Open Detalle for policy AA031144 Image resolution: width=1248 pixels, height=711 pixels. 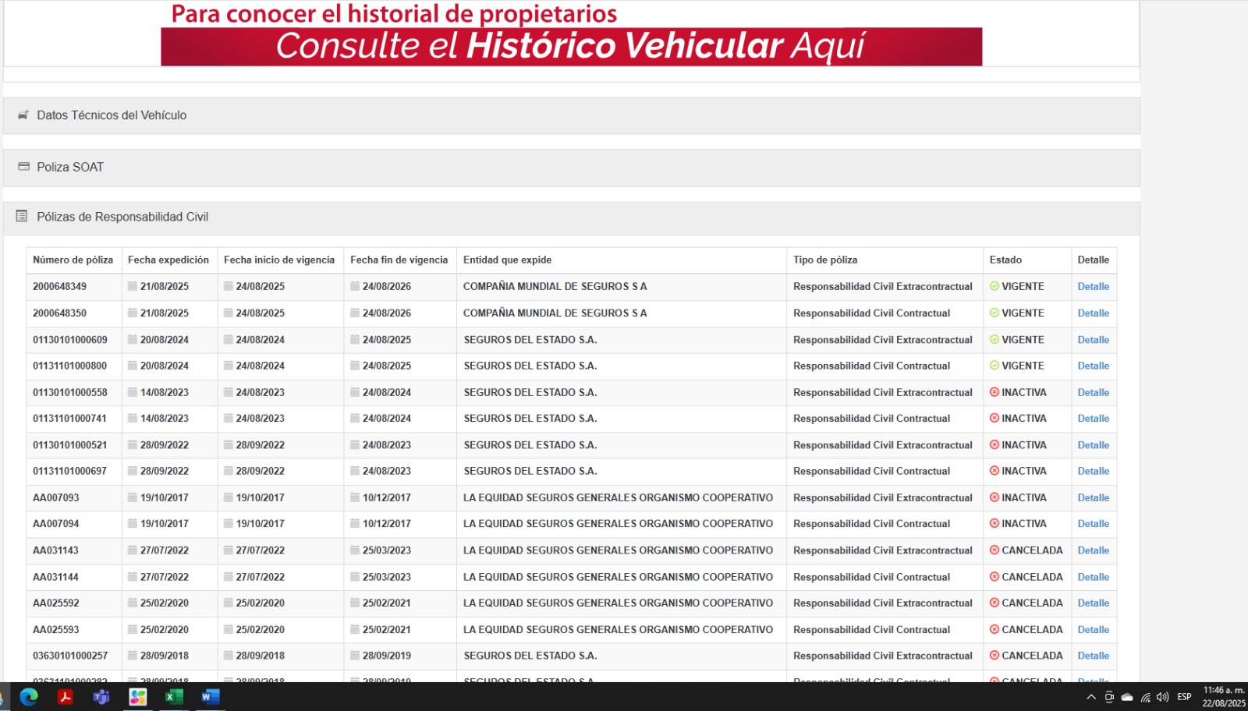[1093, 577]
